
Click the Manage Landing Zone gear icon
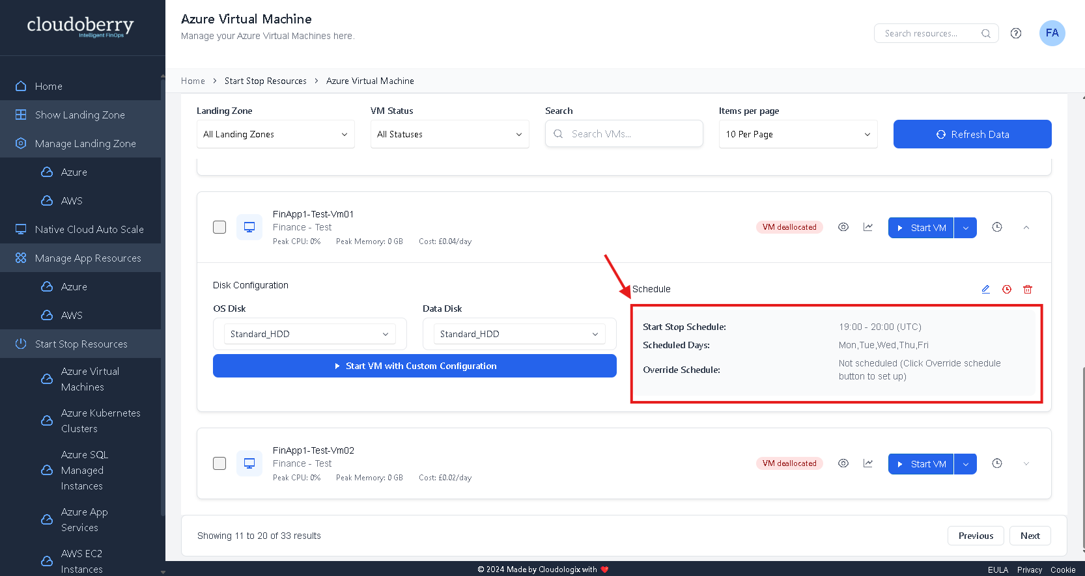click(x=21, y=143)
